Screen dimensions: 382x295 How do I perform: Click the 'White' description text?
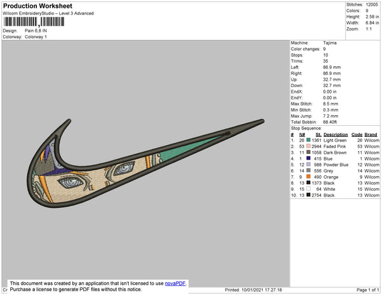coord(329,189)
